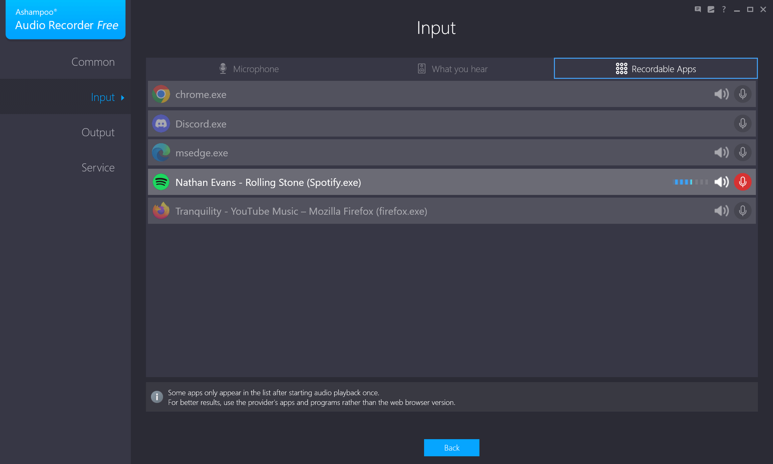The height and width of the screenshot is (464, 773).
Task: Enable recording for Discord.exe
Action: (742, 123)
